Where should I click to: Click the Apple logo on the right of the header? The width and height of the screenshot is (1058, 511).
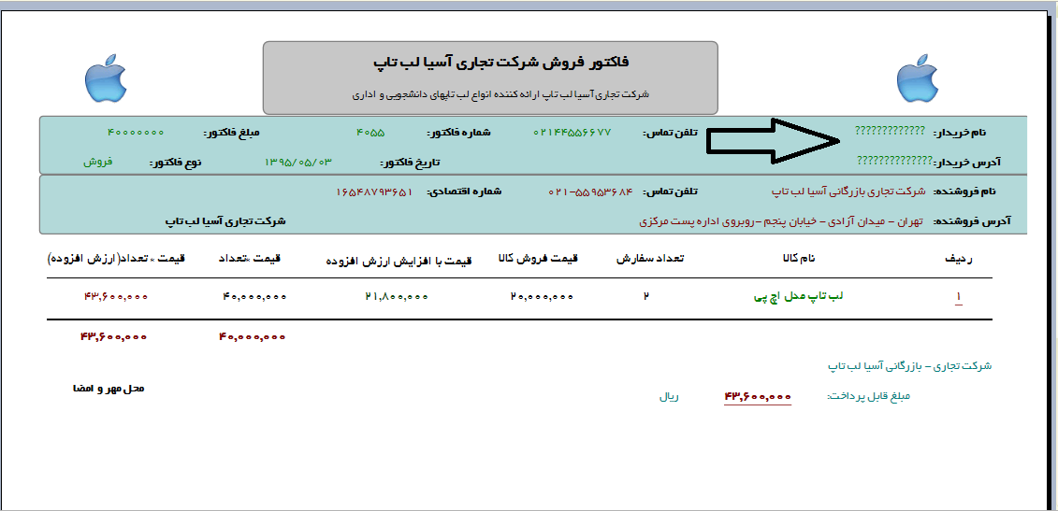(x=918, y=78)
